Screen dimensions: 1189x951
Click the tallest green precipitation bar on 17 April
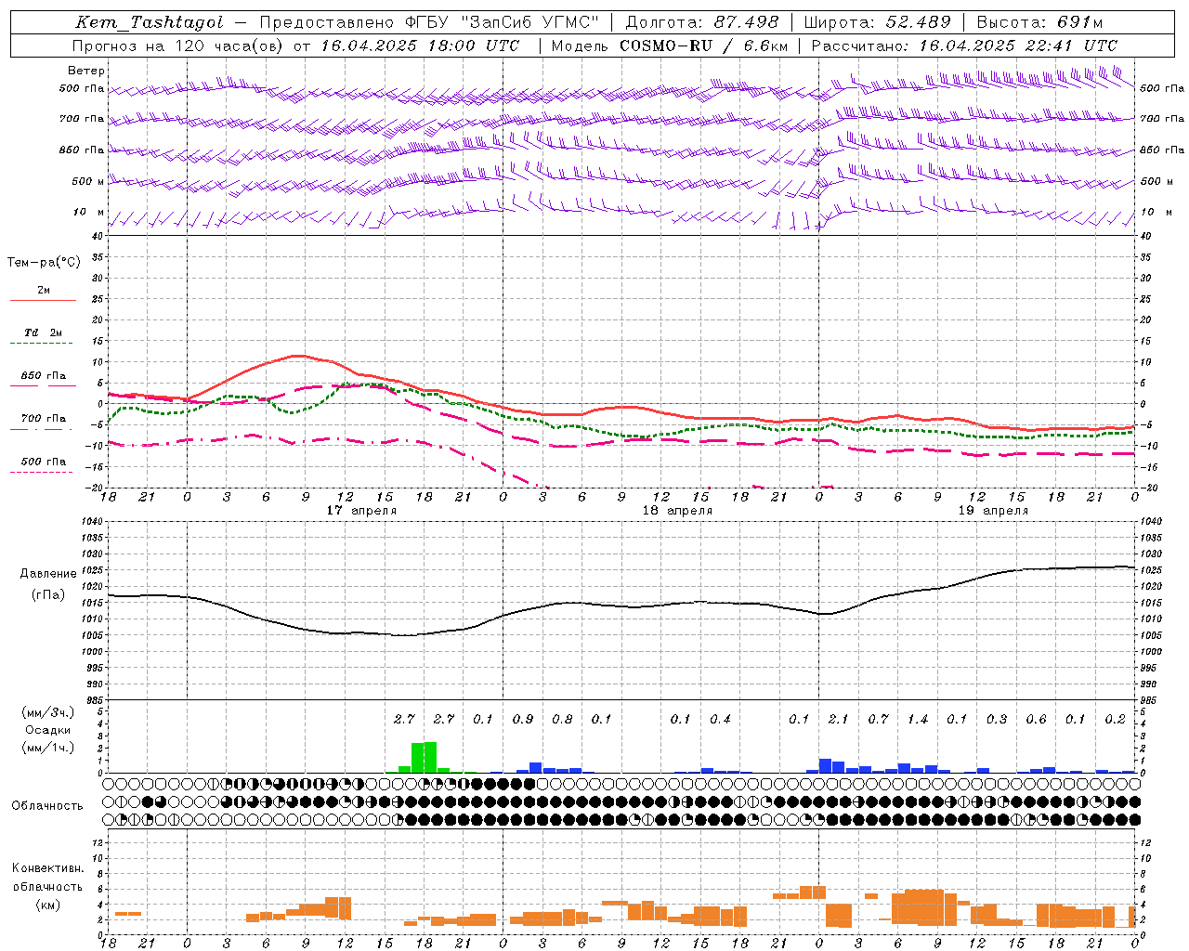point(430,757)
